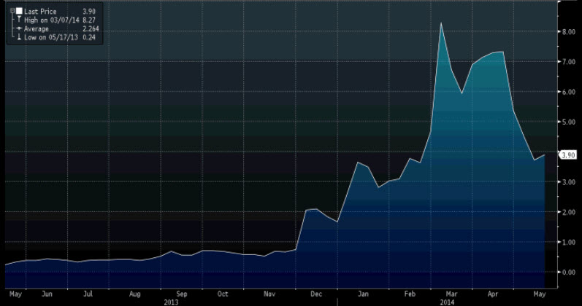Click the 2014 year label below the axis
The height and width of the screenshot is (306, 582).
tap(447, 302)
